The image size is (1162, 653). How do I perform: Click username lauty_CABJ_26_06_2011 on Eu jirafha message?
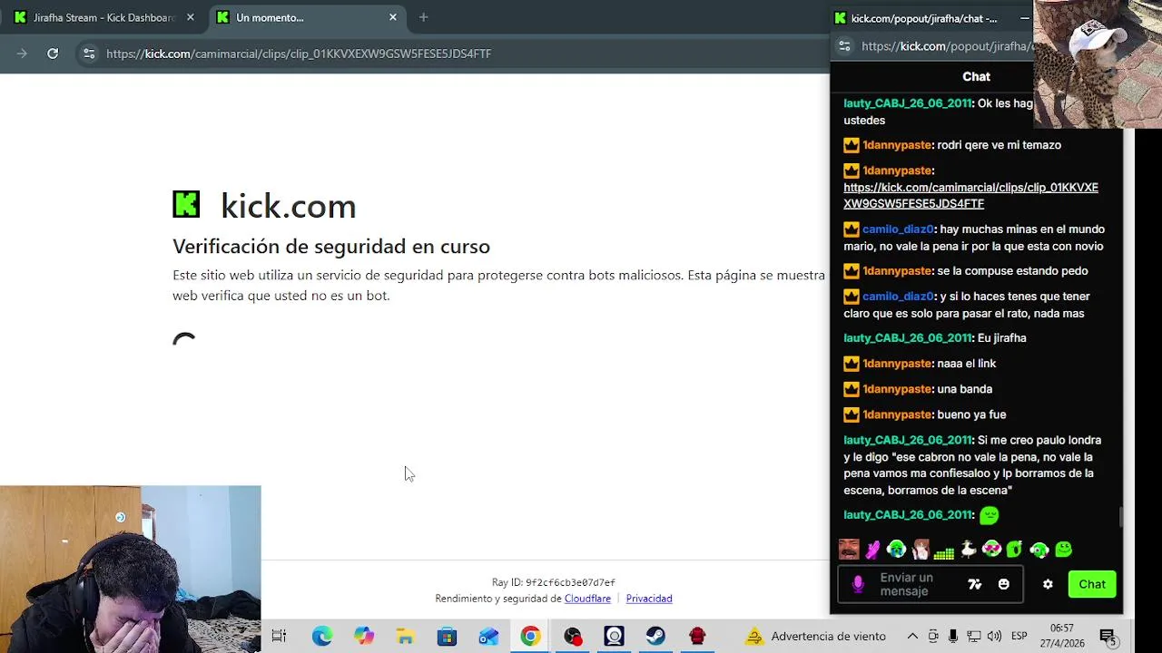908,338
